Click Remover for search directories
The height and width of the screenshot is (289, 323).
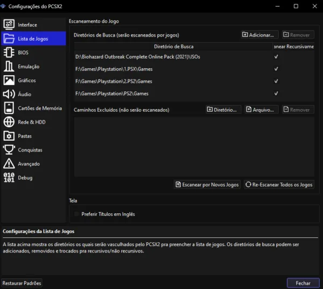298,35
